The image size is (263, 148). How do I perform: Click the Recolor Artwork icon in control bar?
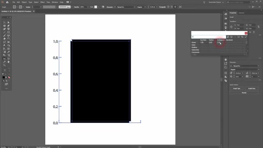coord(103,7)
